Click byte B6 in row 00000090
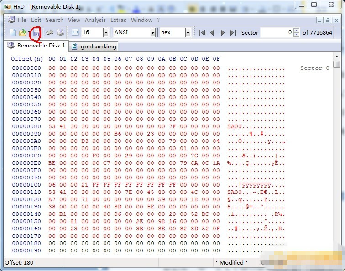The height and width of the screenshot is (271, 345). click(118, 134)
